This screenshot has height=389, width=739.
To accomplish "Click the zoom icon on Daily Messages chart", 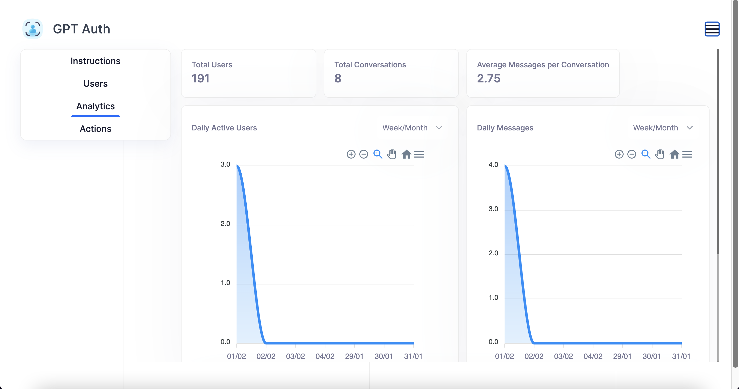I will tap(646, 155).
